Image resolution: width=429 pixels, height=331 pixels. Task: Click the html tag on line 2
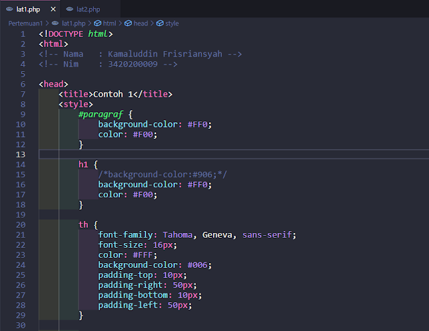54,44
